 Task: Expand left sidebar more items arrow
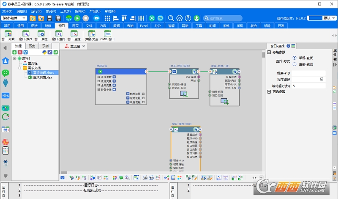tap(5, 176)
